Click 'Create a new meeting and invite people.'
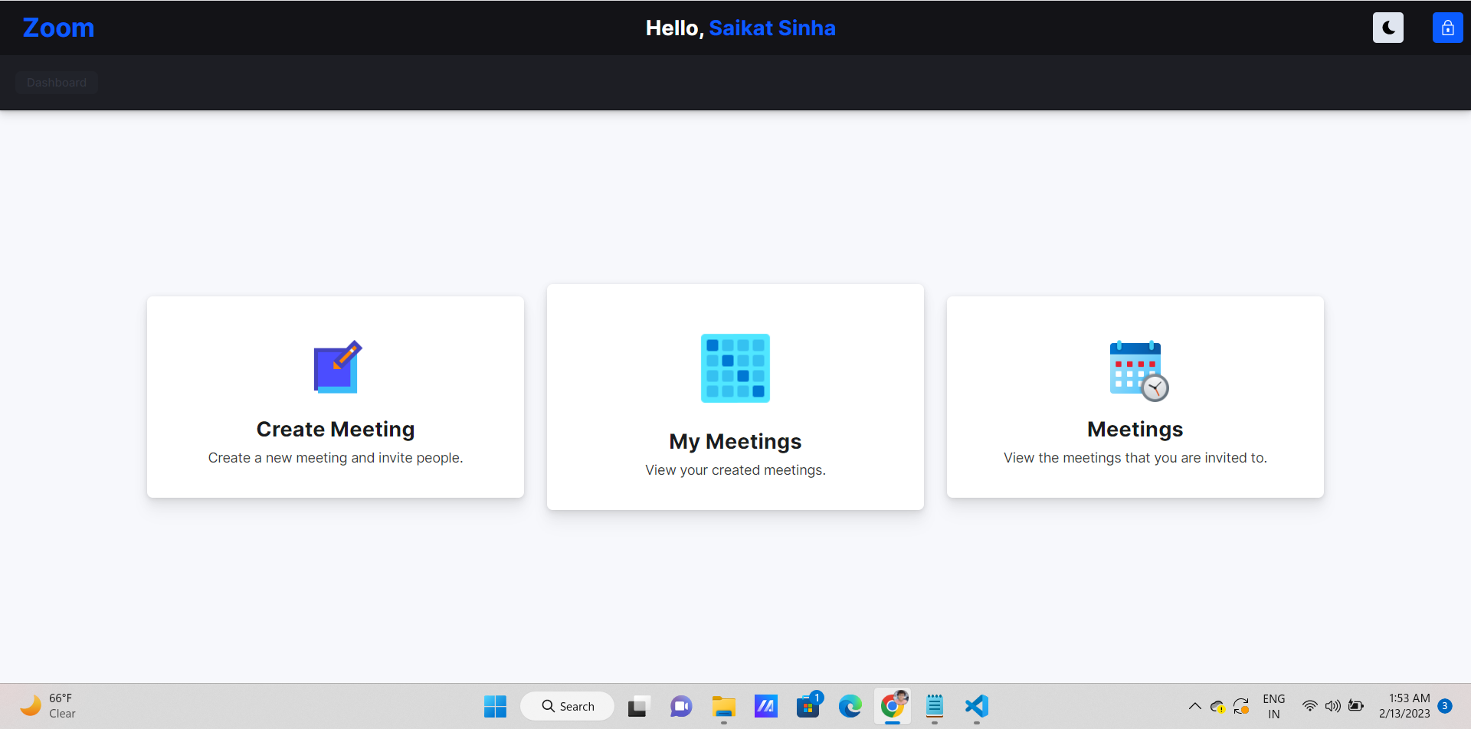The height and width of the screenshot is (729, 1471). pyautogui.click(x=336, y=458)
